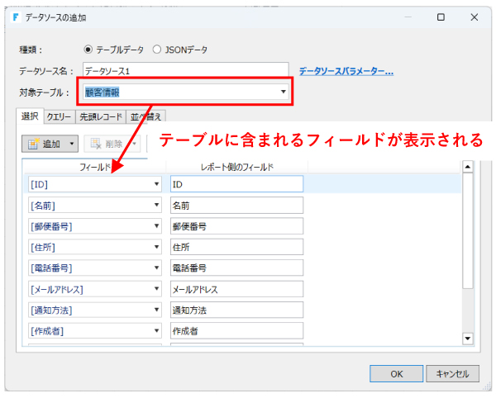Click the OK button
The height and width of the screenshot is (398, 496).
pos(397,373)
